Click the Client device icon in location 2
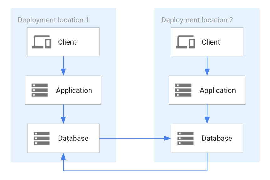270x180 pixels. point(185,42)
